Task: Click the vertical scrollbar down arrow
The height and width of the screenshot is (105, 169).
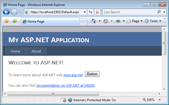Action: (x=164, y=89)
